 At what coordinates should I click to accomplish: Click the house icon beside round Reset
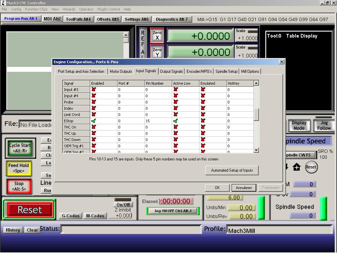tap(297, 167)
